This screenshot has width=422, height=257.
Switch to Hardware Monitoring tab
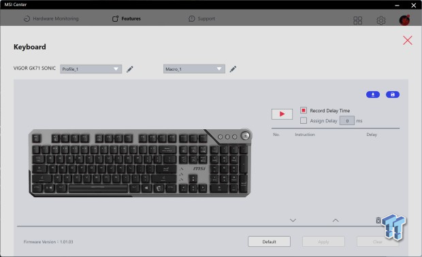(51, 18)
